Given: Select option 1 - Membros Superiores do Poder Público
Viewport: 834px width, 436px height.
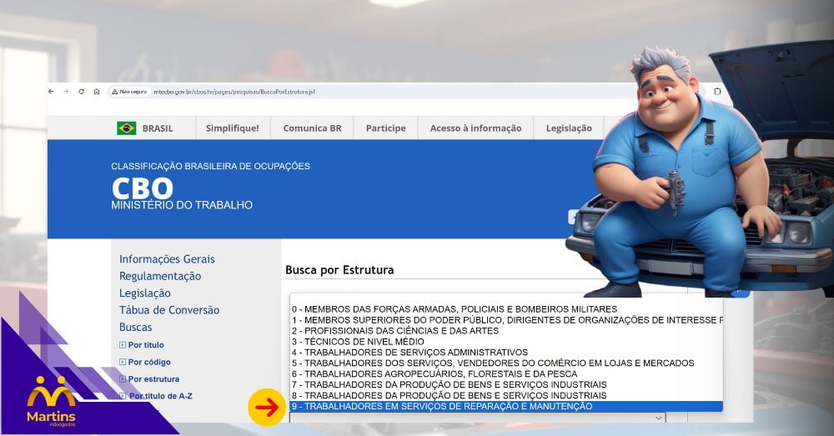Looking at the screenshot, I should pos(506,319).
